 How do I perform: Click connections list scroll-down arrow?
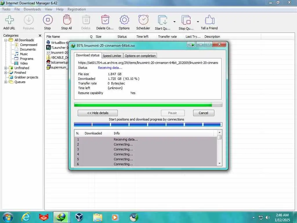pos(220,163)
